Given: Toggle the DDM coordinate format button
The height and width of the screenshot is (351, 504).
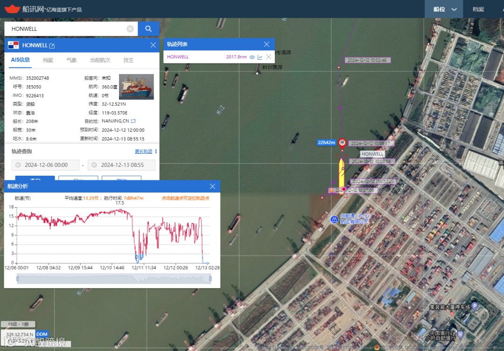Looking at the screenshot, I should tap(42, 334).
